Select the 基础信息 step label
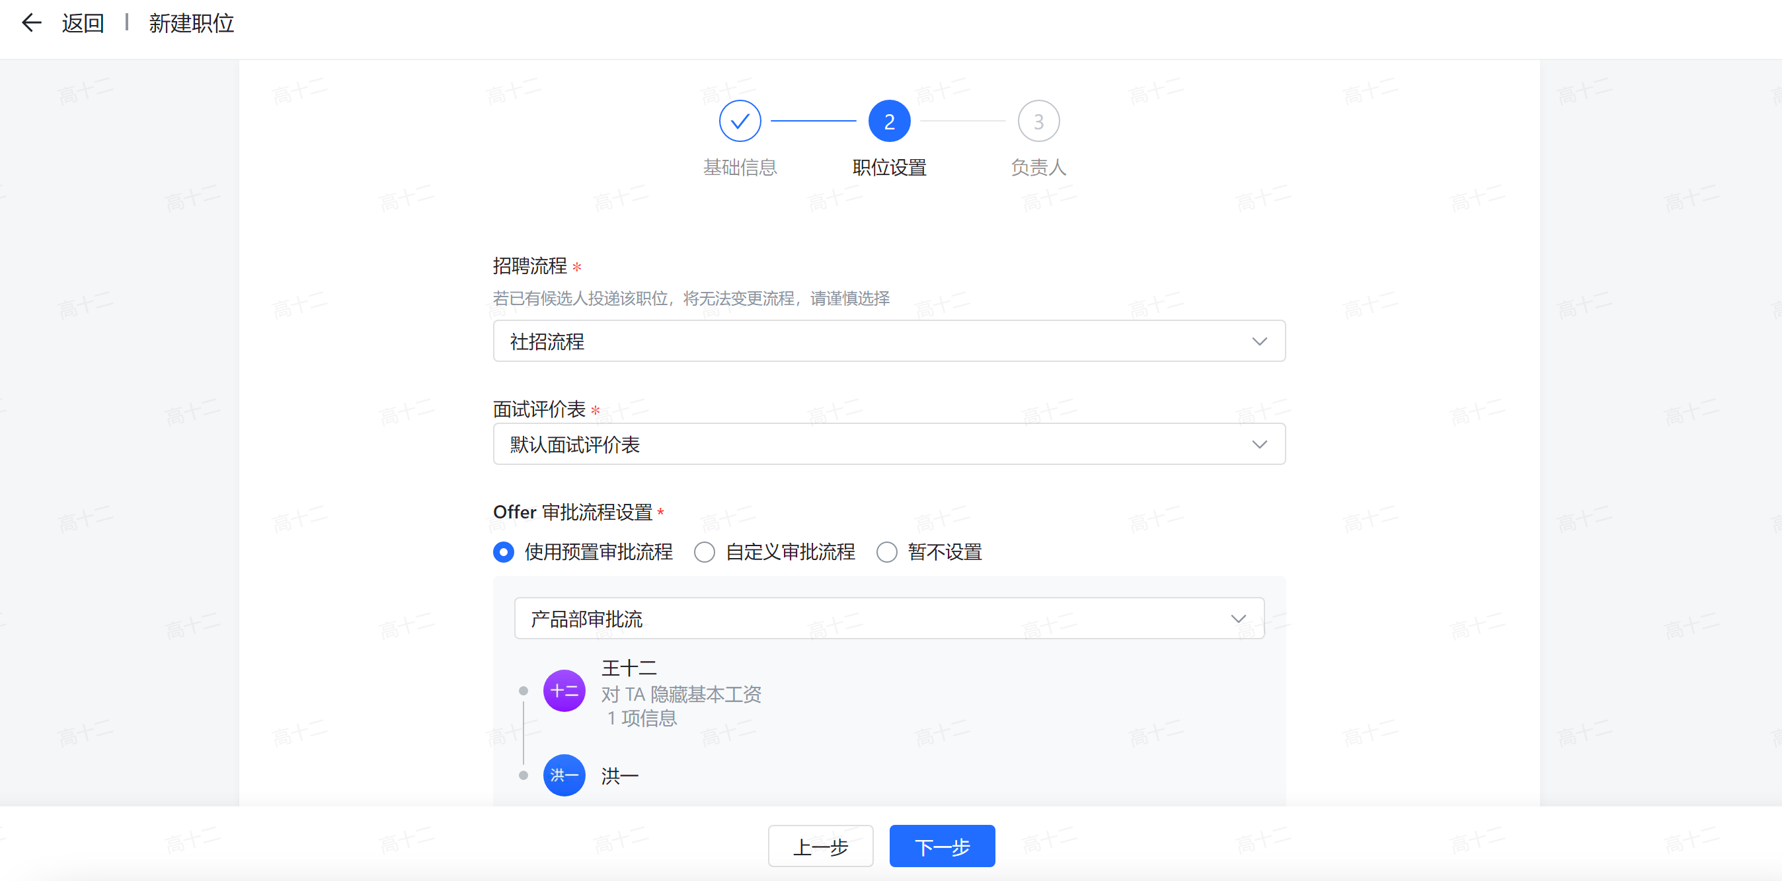The width and height of the screenshot is (1782, 881). (740, 167)
